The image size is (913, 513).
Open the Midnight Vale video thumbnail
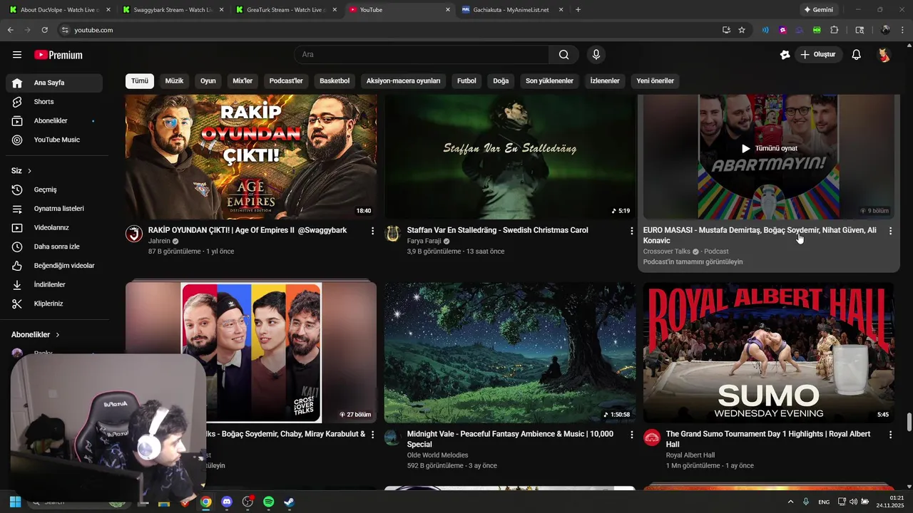point(509,353)
